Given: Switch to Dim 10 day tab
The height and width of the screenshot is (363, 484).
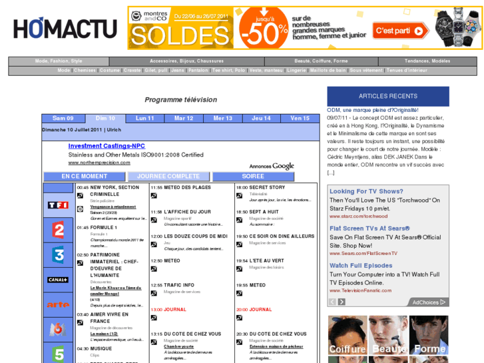Looking at the screenshot, I should [106, 119].
